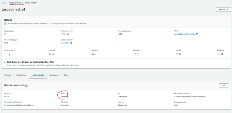Open the Tags tab
This screenshot has width=232, height=113.
(66, 75)
